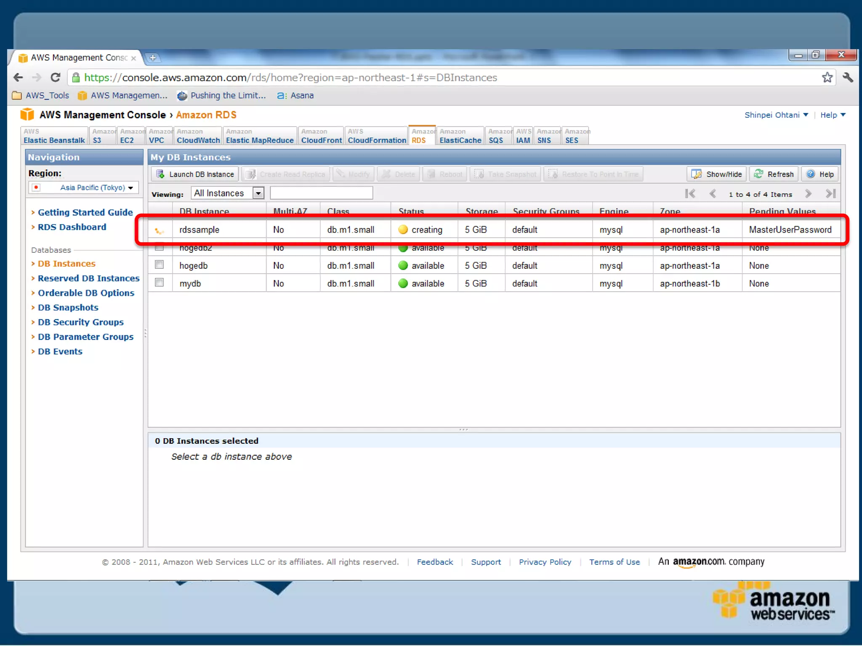The image size is (862, 646).
Task: Go to the last page arrow icon
Action: pos(830,194)
